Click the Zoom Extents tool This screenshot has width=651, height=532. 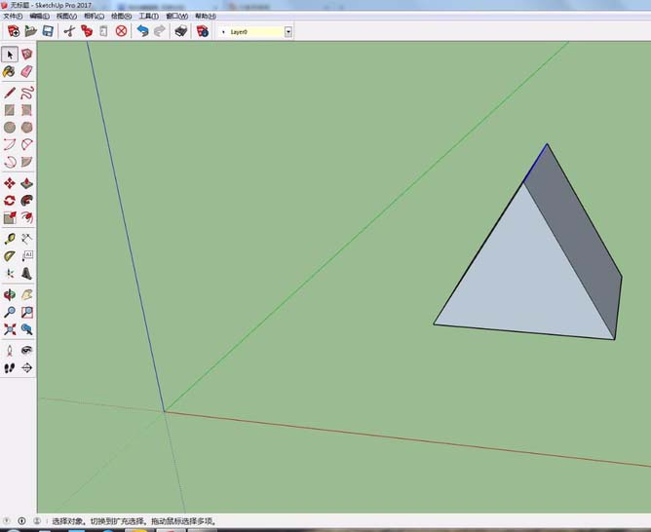click(x=10, y=329)
